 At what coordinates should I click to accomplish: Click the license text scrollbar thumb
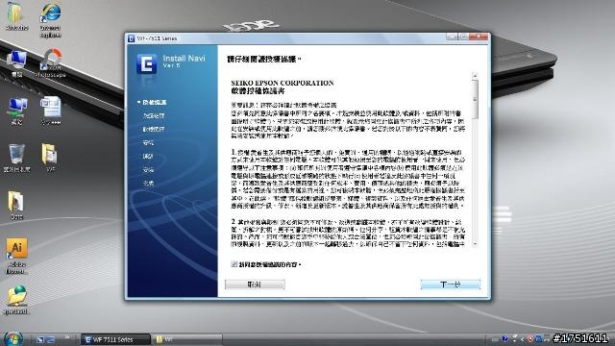point(475,99)
